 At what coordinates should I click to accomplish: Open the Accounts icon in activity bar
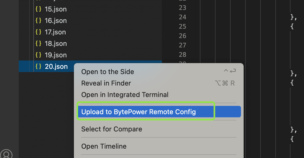(7, 154)
